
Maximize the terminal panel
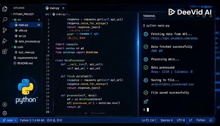point(204,16)
